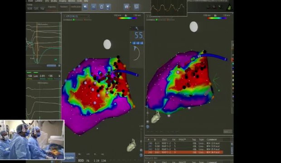Click the right map voltage color scale bar
Image resolution: width=281 pixels, height=163 pixels.
point(217,18)
